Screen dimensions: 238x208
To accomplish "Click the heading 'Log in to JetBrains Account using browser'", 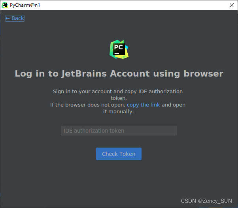I will coord(119,74).
